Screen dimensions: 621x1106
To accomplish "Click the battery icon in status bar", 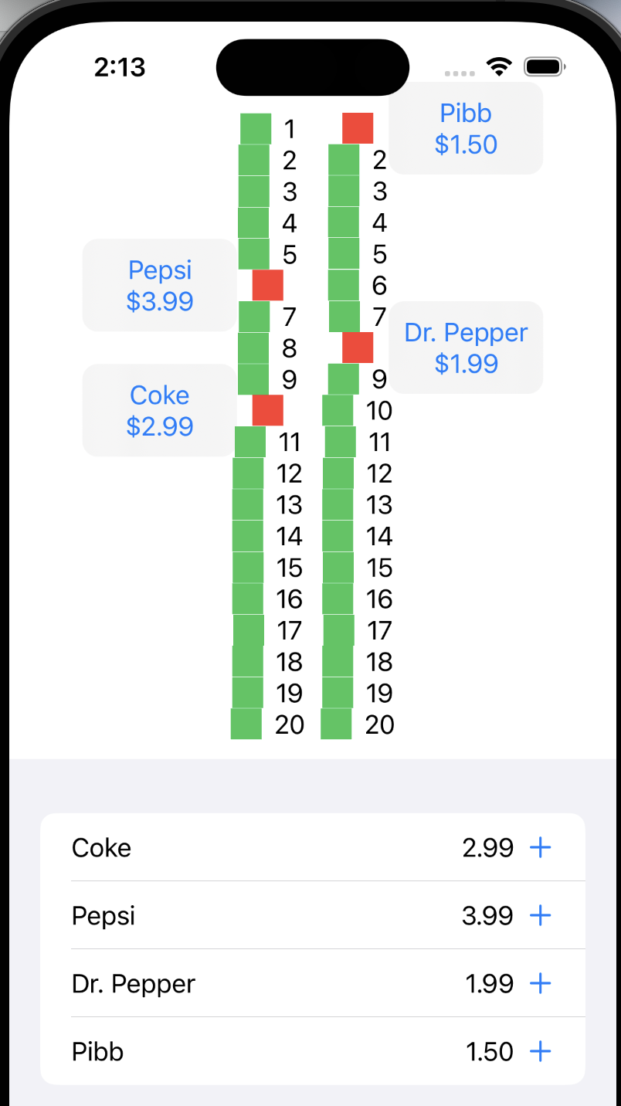I will click(545, 67).
